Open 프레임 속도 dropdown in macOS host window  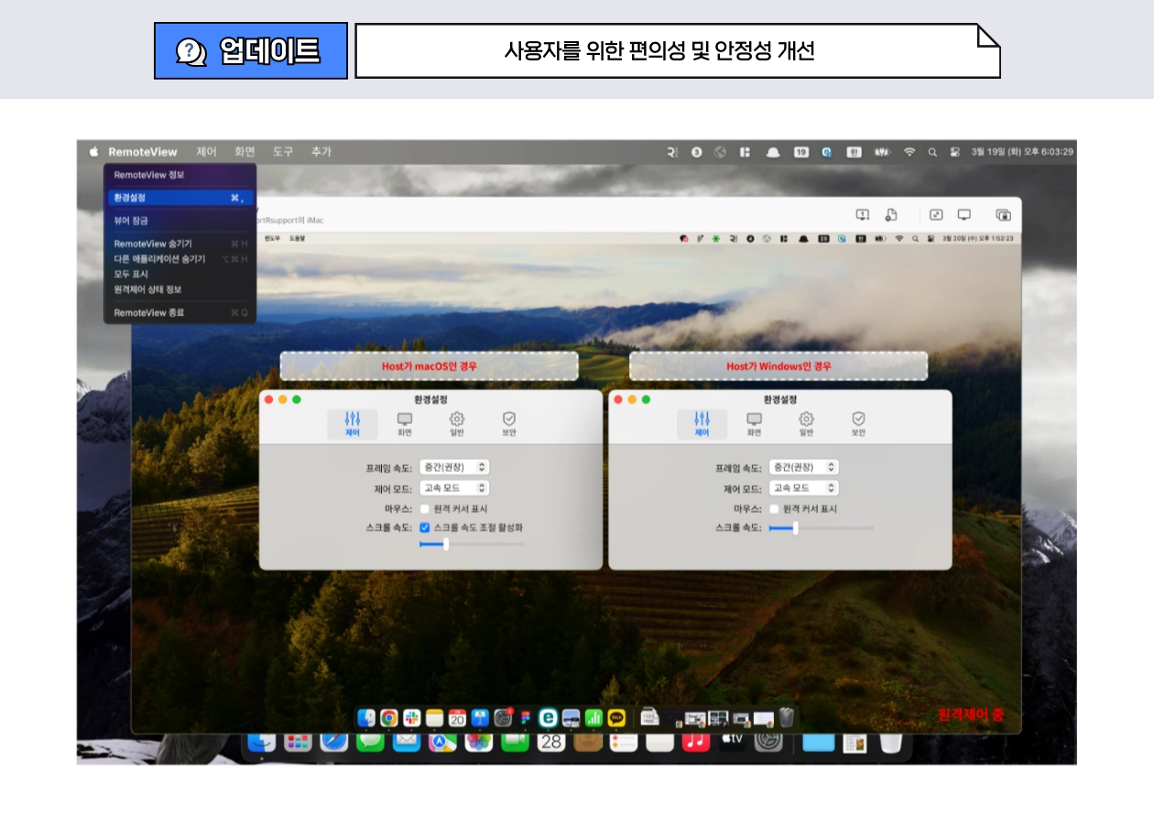[x=454, y=467]
